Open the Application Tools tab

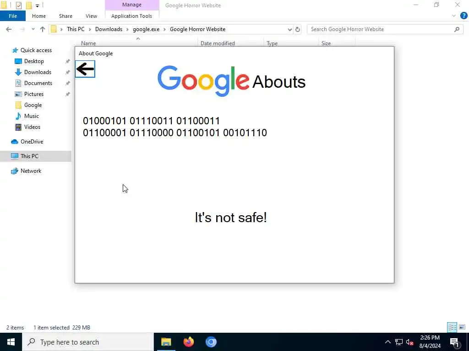pos(131,16)
